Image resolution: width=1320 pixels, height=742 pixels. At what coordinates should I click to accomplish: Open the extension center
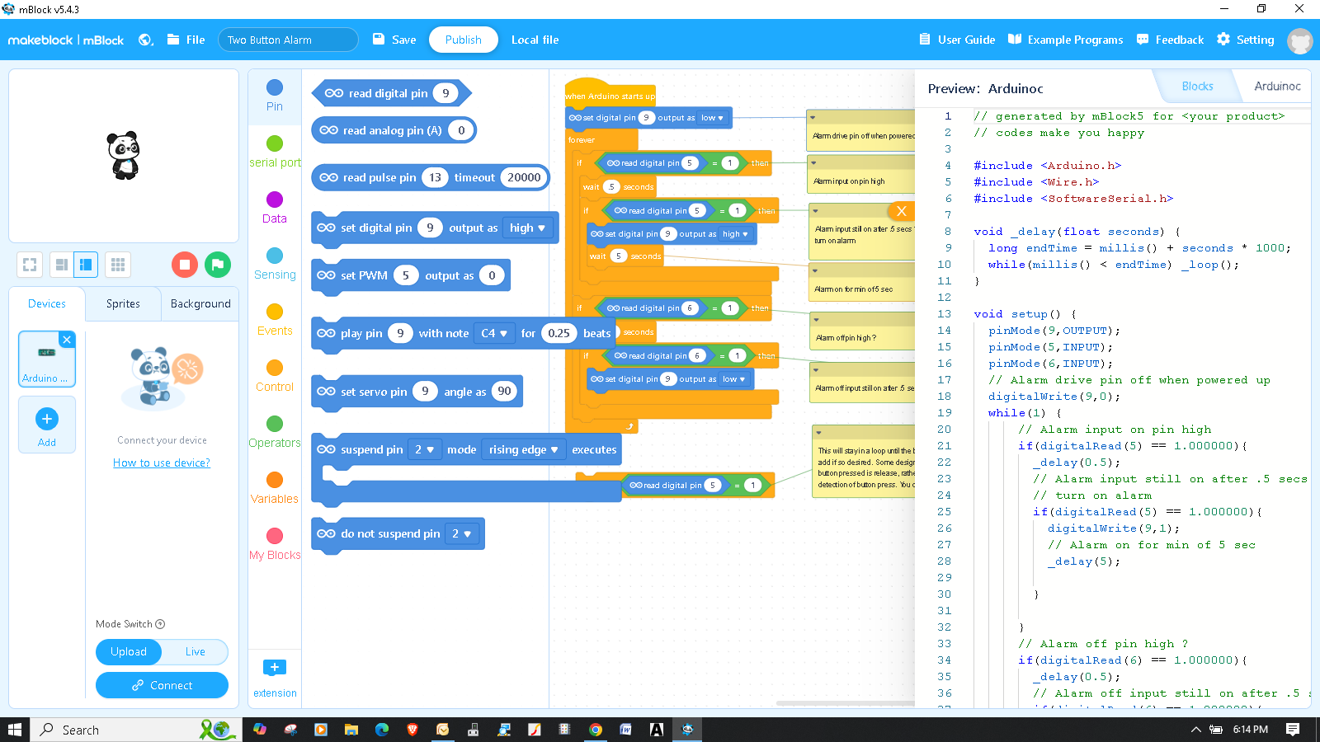[275, 679]
